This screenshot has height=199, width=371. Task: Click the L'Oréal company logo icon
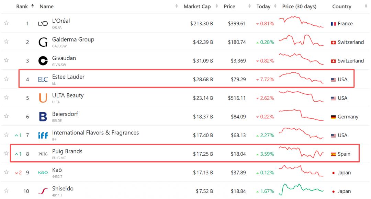pos(43,24)
